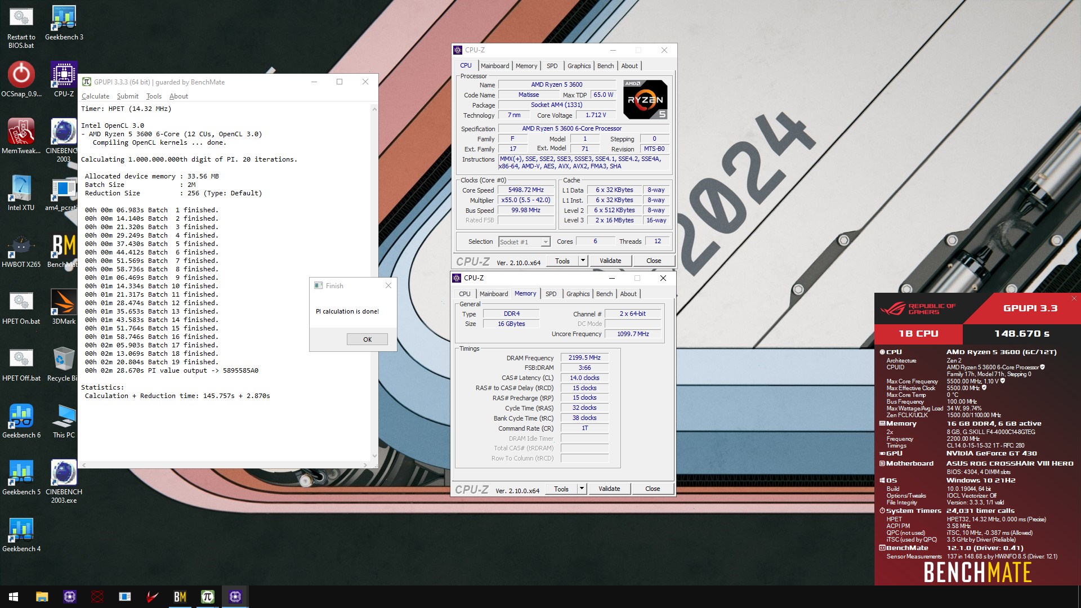Open File Explorer from taskbar

coord(42,597)
